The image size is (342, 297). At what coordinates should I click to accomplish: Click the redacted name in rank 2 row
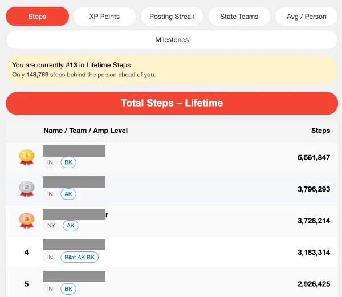(74, 182)
